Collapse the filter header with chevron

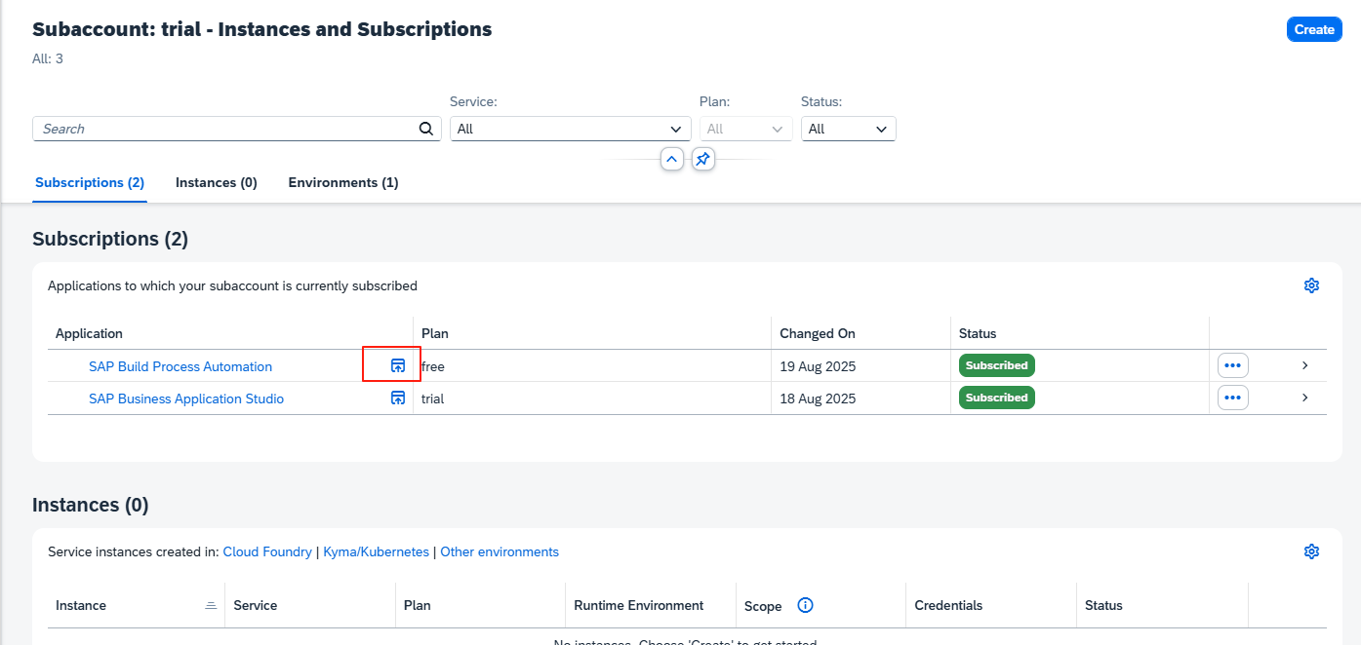[671, 159]
